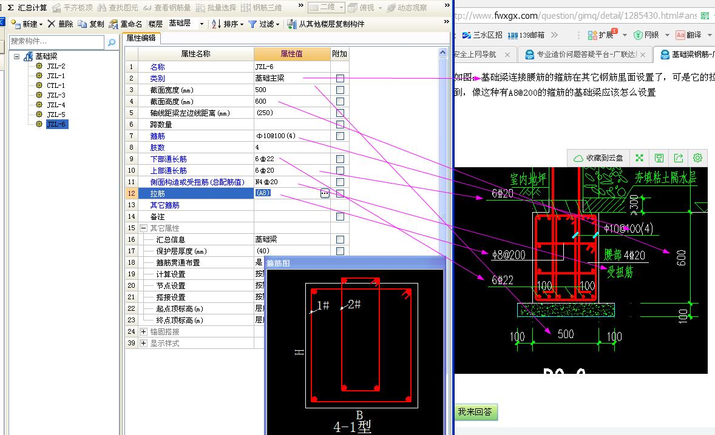Image resolution: width=715 pixels, height=435 pixels.
Task: Toggle 附加 checkbox for 备注 row
Action: 340,216
